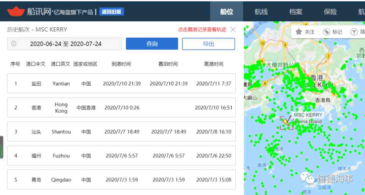Click the 关注 star icon on map
365x195 pixels.
[299, 32]
